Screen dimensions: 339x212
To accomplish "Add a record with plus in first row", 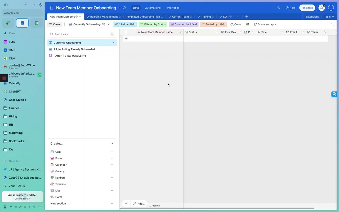I will coord(126,38).
